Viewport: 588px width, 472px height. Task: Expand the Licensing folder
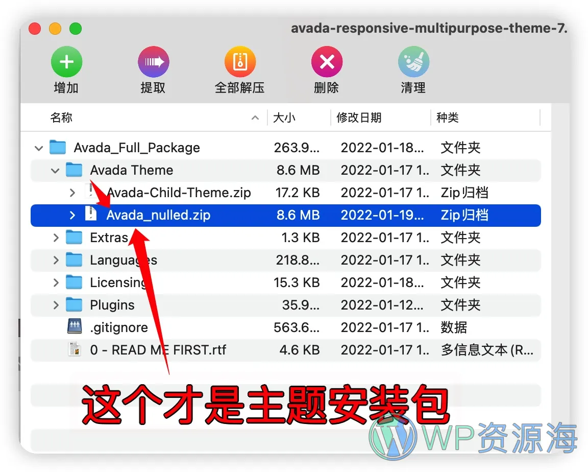click(56, 283)
